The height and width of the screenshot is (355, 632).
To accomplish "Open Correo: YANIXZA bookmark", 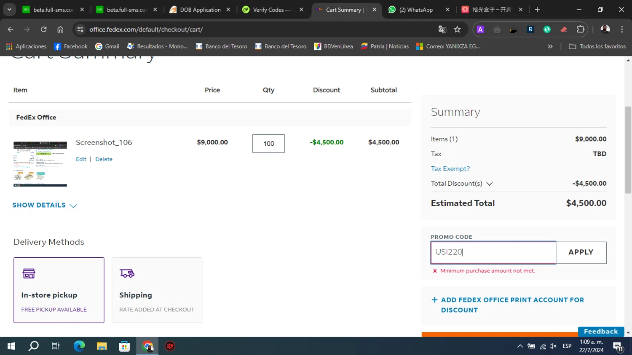I will click(448, 46).
